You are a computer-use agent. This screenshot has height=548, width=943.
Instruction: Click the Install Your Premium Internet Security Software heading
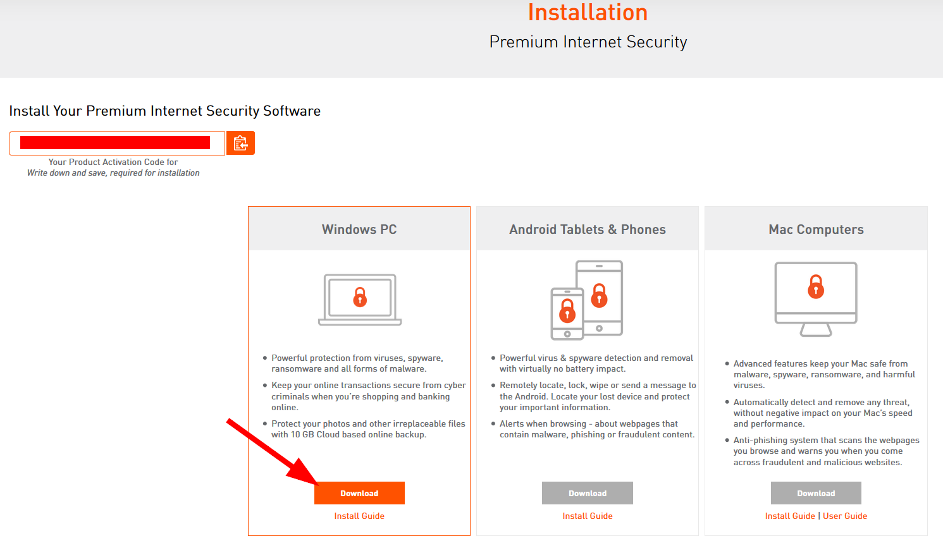(x=164, y=111)
